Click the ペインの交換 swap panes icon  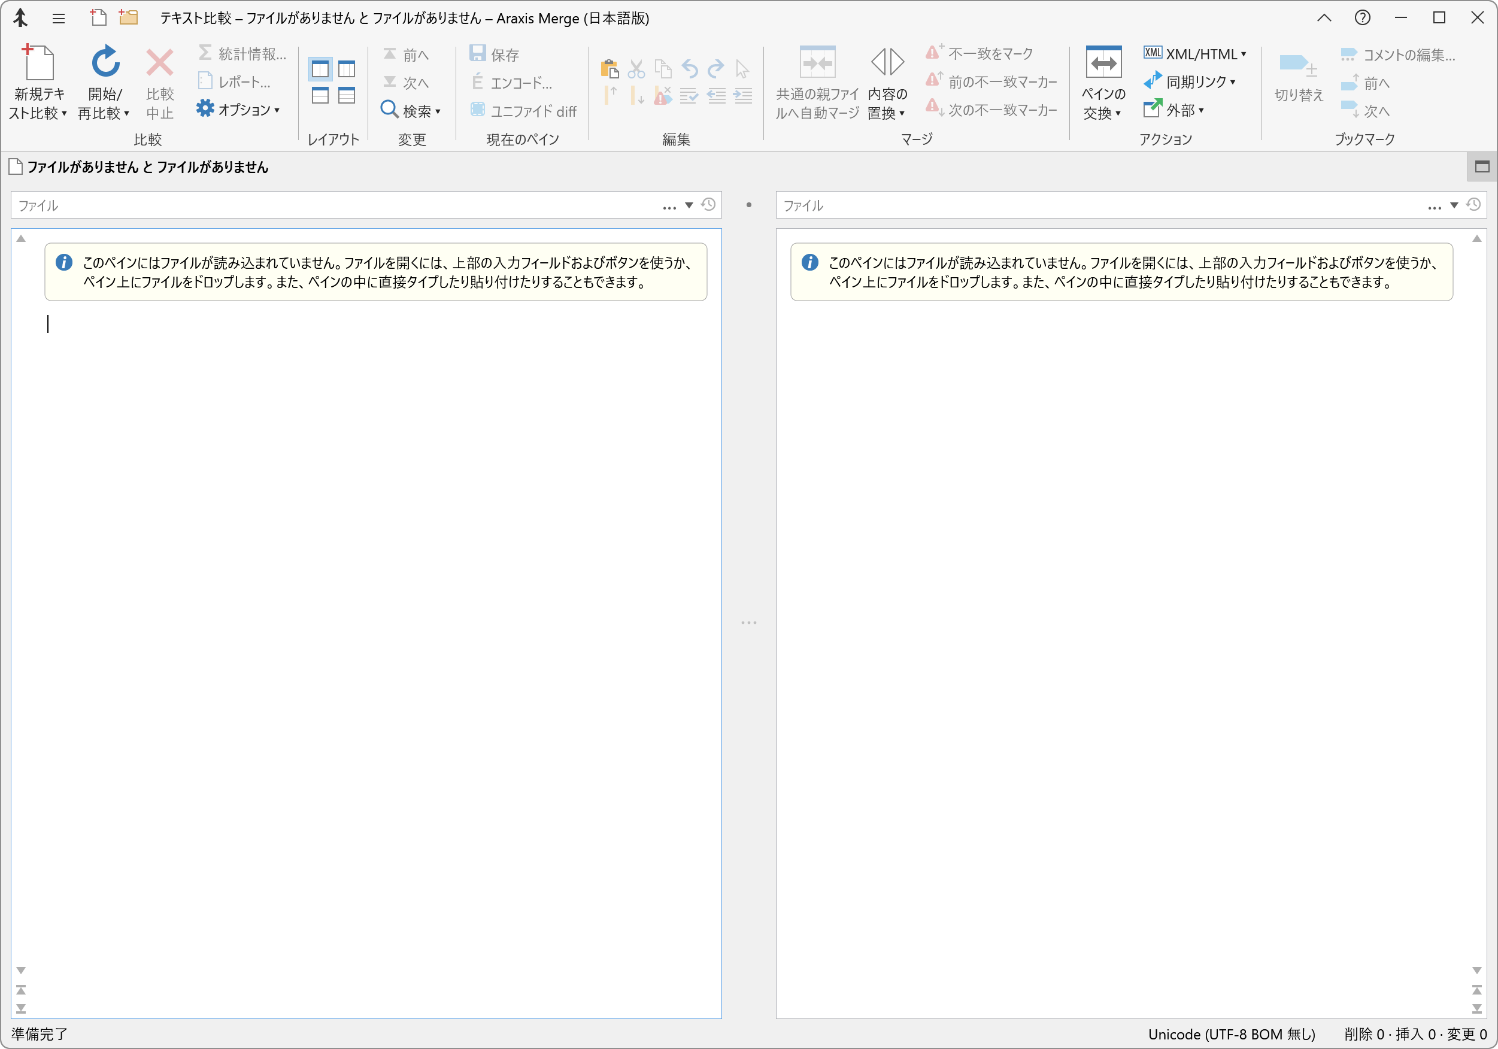[x=1103, y=63]
